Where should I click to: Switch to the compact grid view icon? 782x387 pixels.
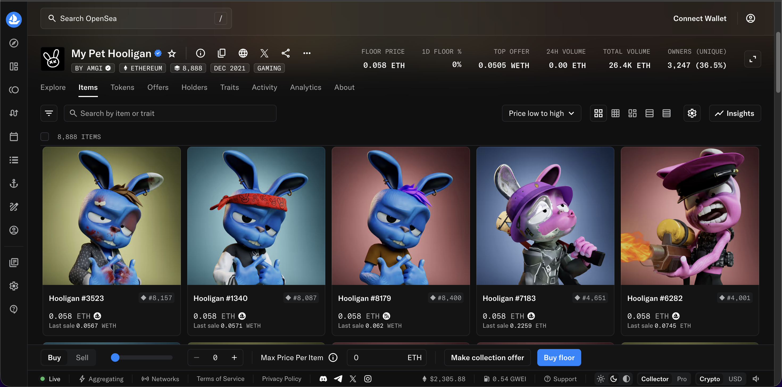click(x=615, y=113)
